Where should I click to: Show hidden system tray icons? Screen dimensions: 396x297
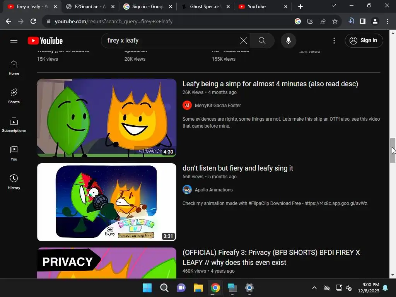click(314, 288)
